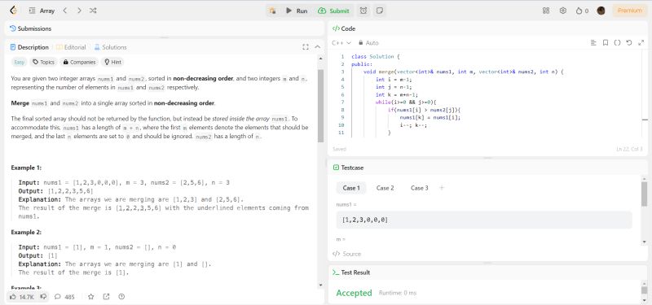Click the curly braces icon
The height and width of the screenshot is (305, 652).
(617, 43)
